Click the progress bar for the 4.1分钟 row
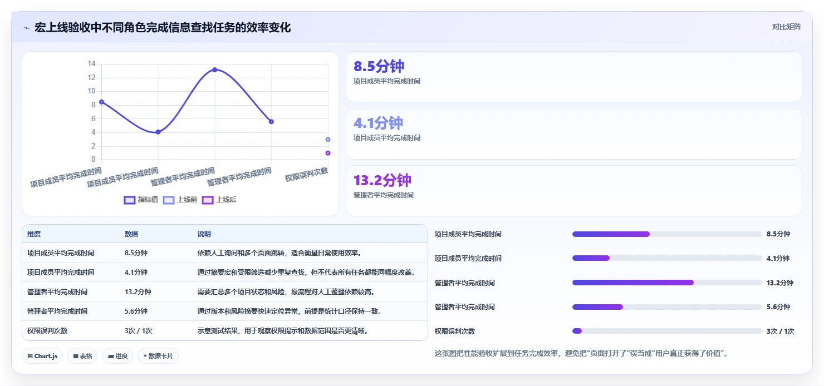The height and width of the screenshot is (386, 824). click(x=667, y=258)
